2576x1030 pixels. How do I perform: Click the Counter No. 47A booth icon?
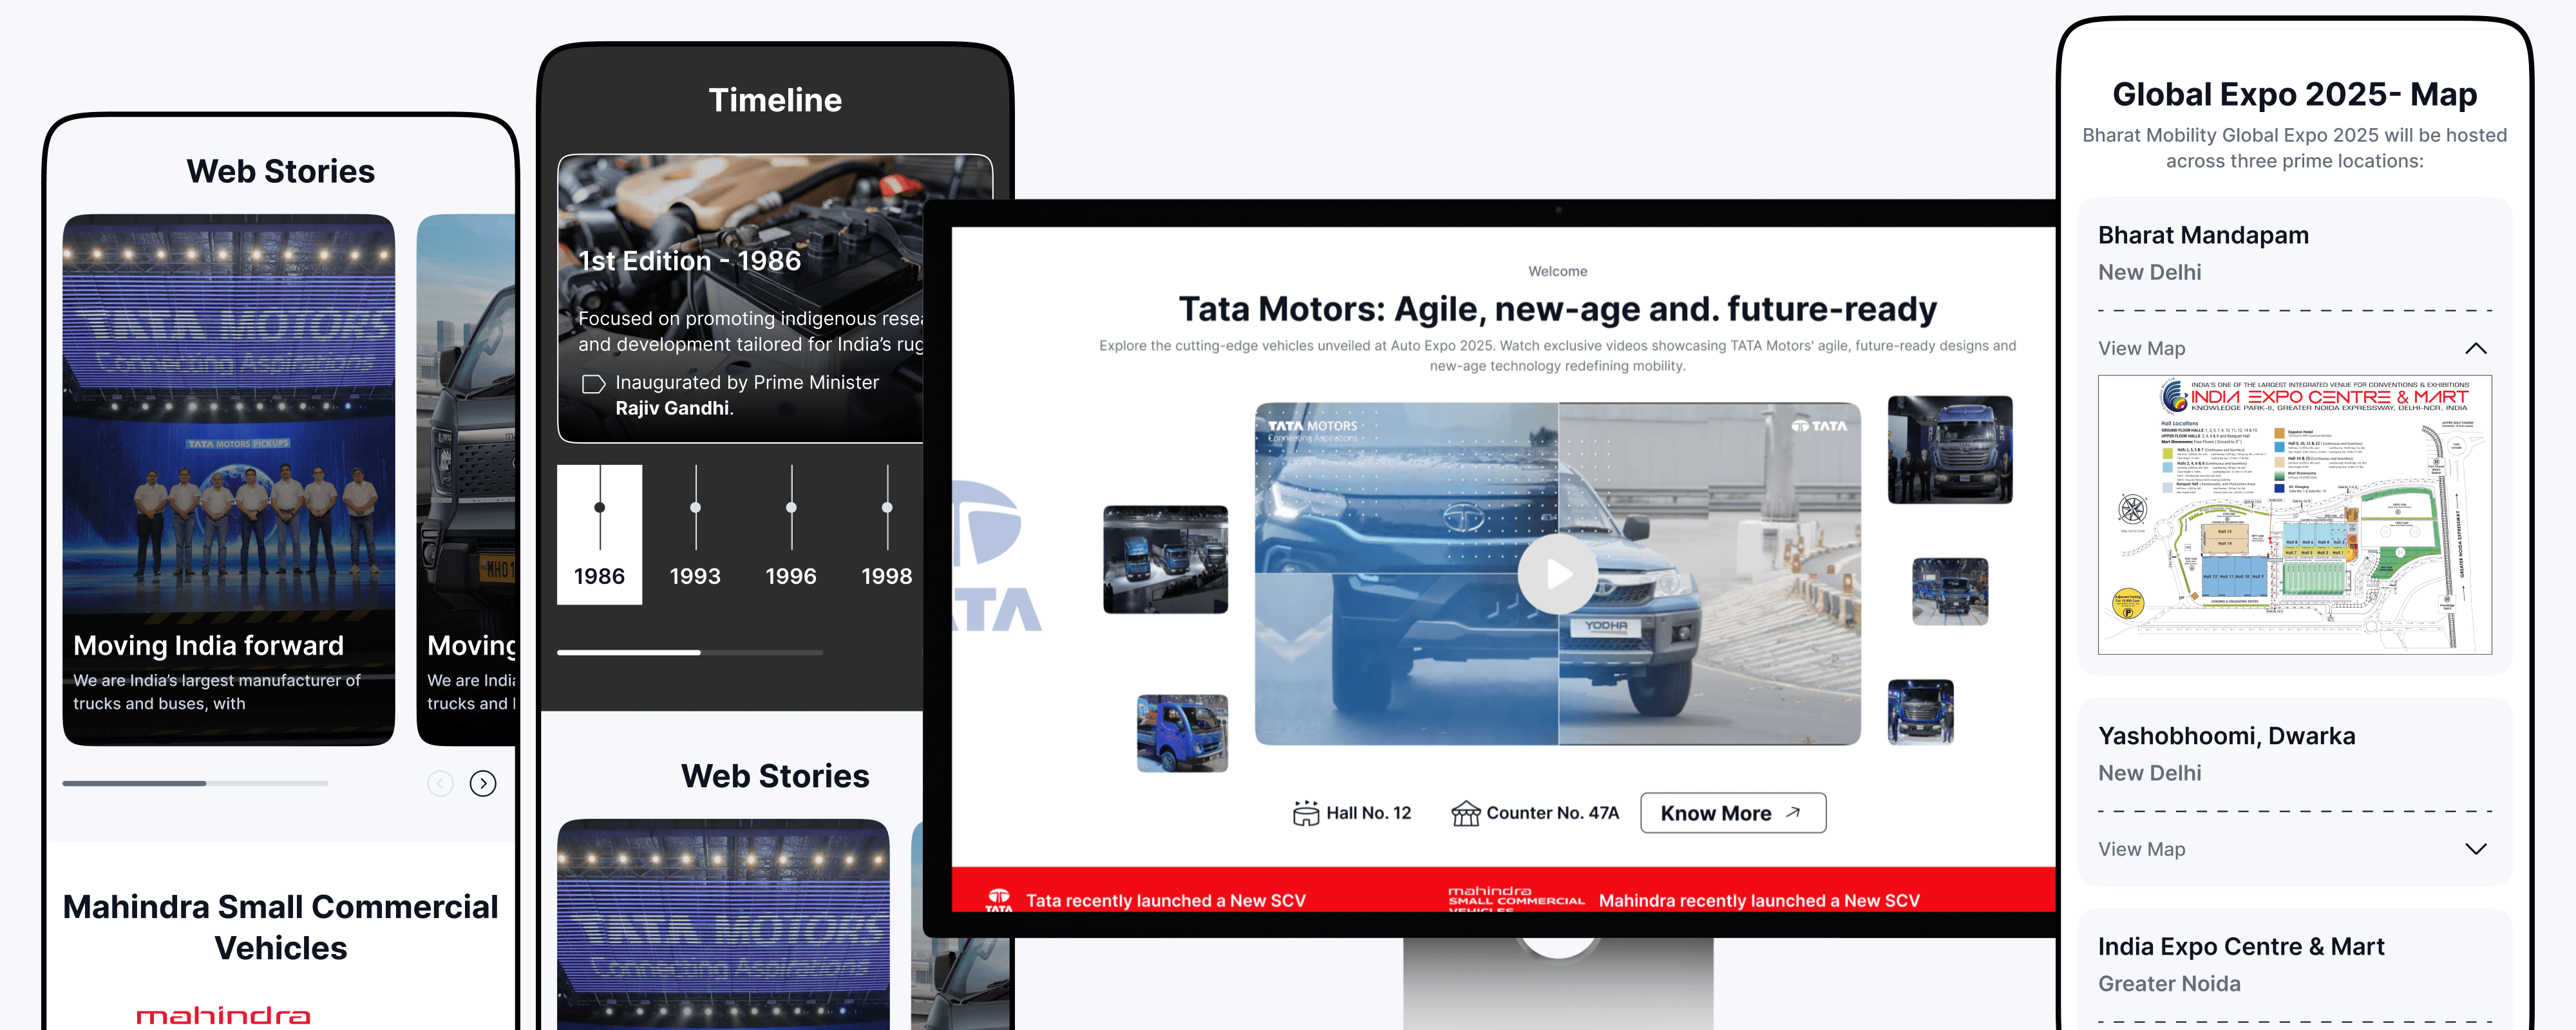1465,813
